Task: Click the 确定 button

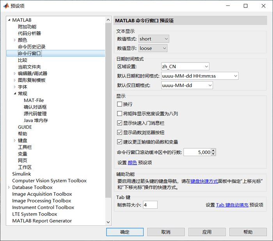Action: coord(125,232)
